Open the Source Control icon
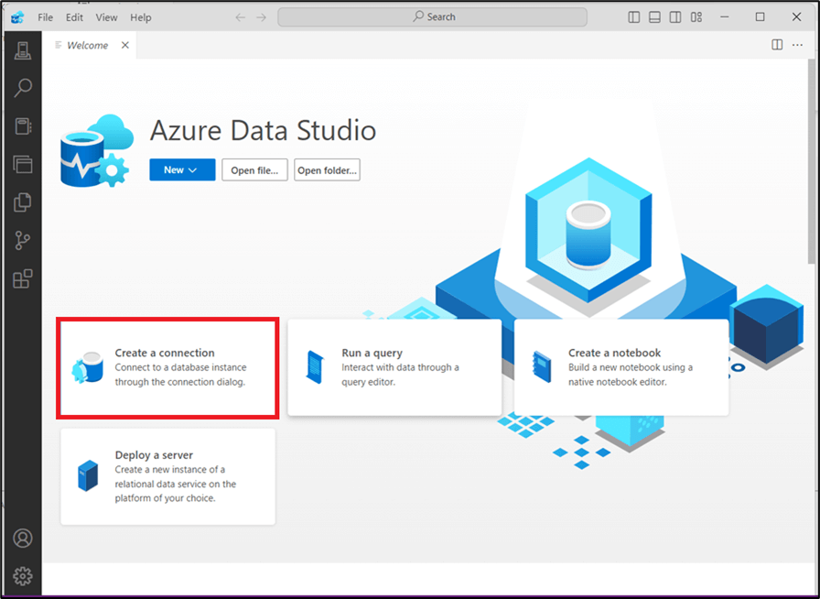The height and width of the screenshot is (599, 820). click(x=23, y=241)
